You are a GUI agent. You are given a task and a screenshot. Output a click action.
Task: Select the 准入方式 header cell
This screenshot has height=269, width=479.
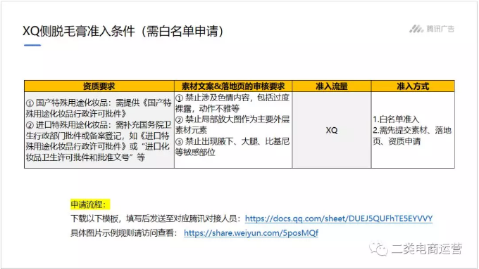(x=413, y=86)
